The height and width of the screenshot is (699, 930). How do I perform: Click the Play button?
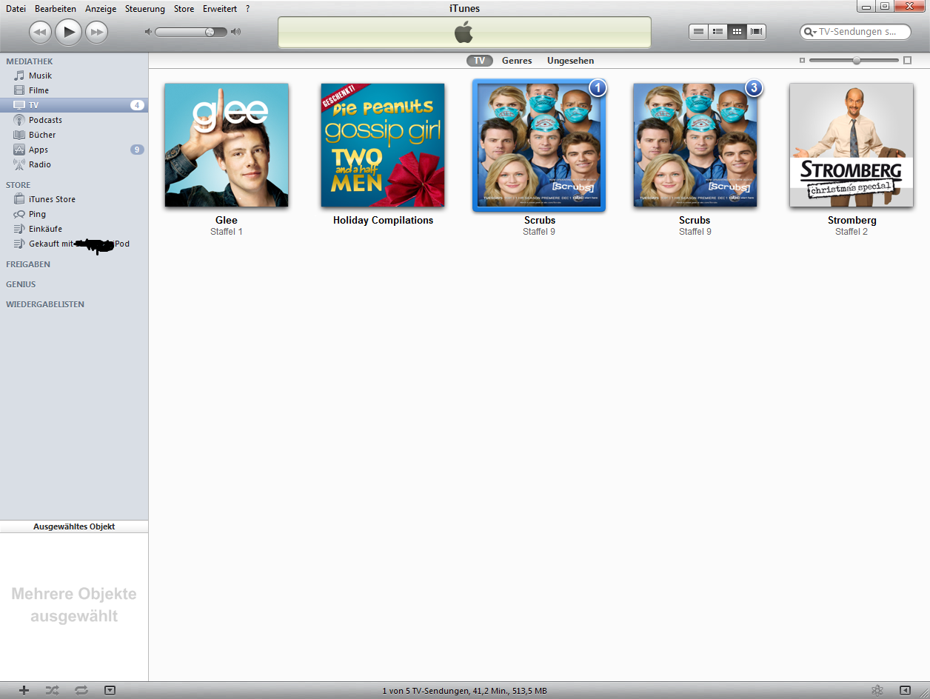coord(68,31)
